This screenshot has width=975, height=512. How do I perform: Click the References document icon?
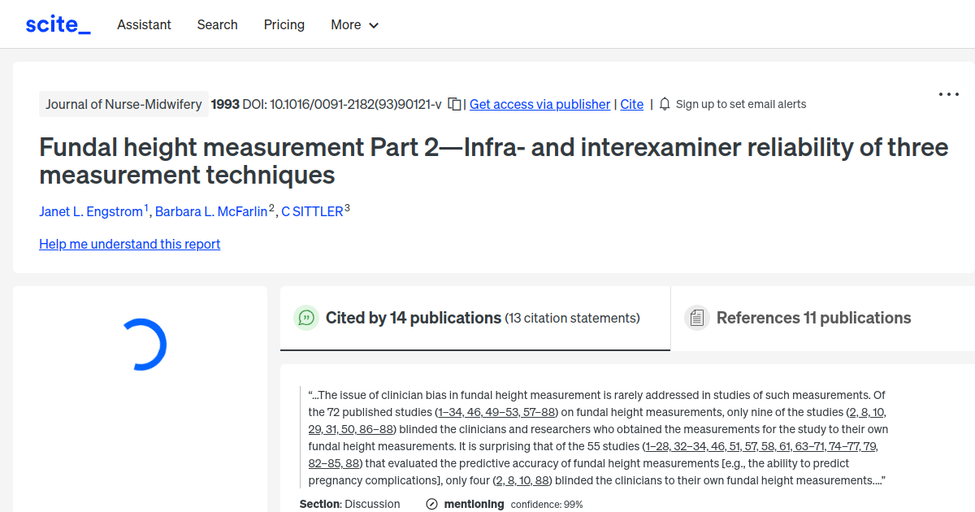coord(697,317)
